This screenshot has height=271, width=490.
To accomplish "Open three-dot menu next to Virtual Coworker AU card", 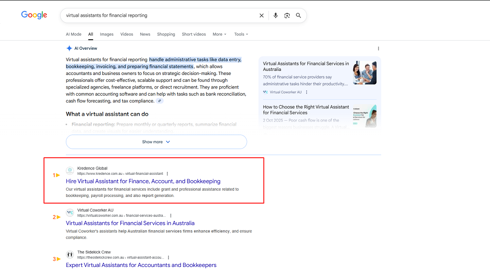I will (306, 92).
